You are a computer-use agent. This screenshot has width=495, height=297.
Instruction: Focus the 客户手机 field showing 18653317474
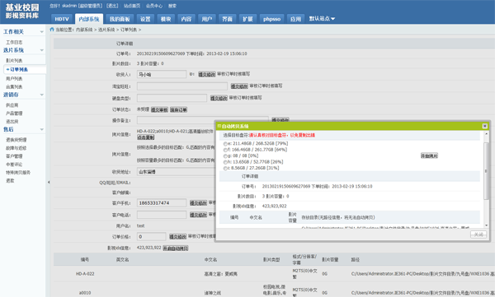click(162, 203)
